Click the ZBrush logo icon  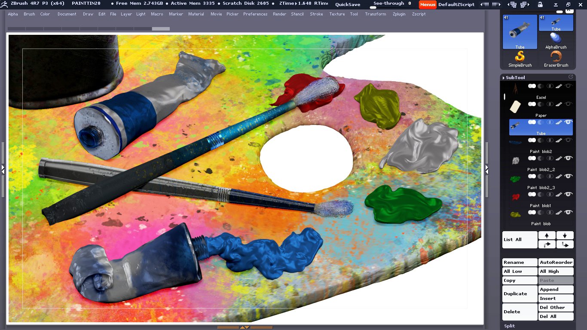[4, 4]
